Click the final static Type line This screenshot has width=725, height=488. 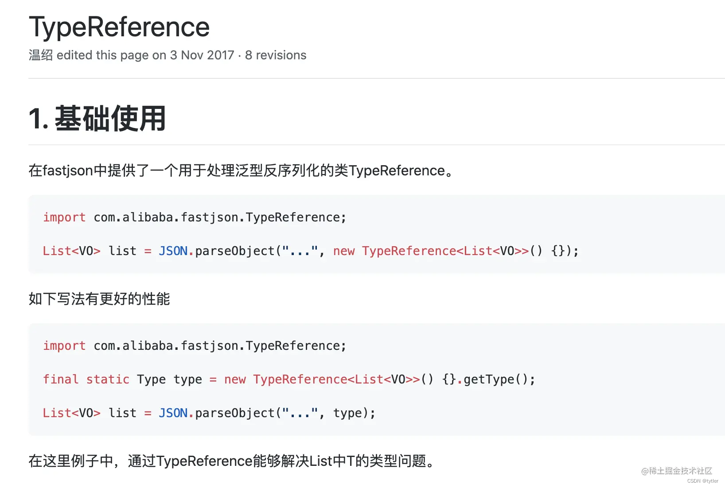[x=289, y=380]
